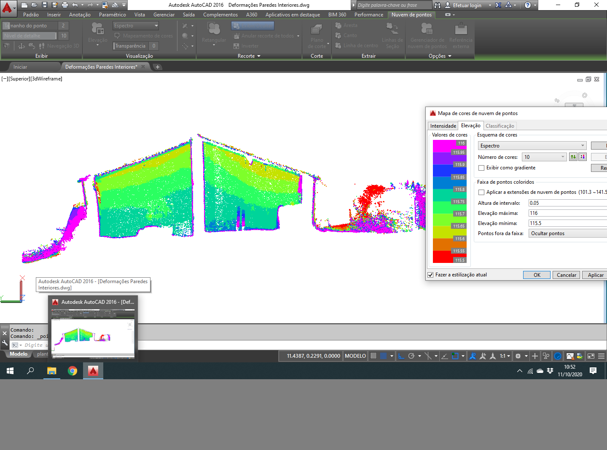Toggle grid display in status bar
This screenshot has width=607, height=450.
coord(373,356)
